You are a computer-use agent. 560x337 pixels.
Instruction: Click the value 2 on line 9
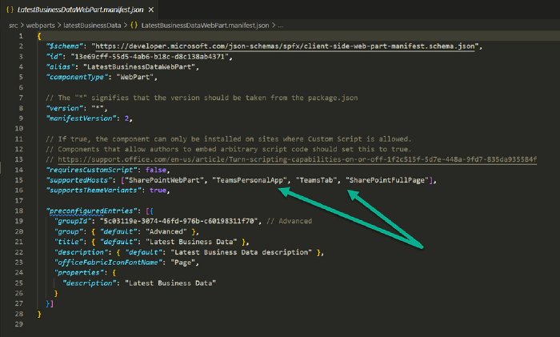tap(126, 118)
